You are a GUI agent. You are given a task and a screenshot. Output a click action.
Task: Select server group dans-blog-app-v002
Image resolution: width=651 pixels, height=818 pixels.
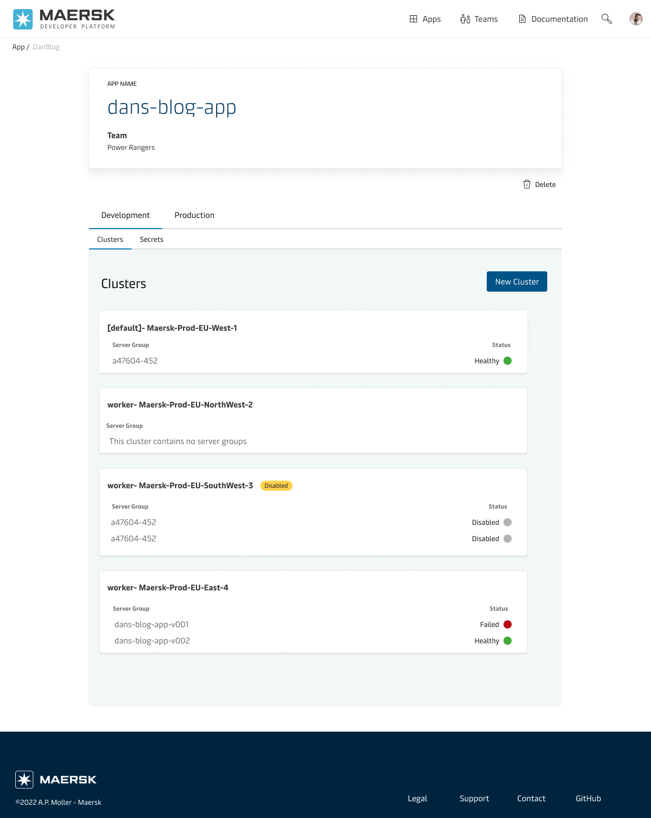[x=152, y=641]
